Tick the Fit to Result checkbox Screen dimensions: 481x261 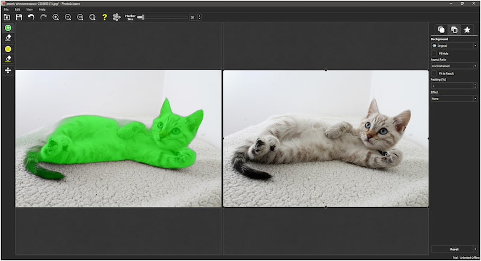click(x=434, y=73)
